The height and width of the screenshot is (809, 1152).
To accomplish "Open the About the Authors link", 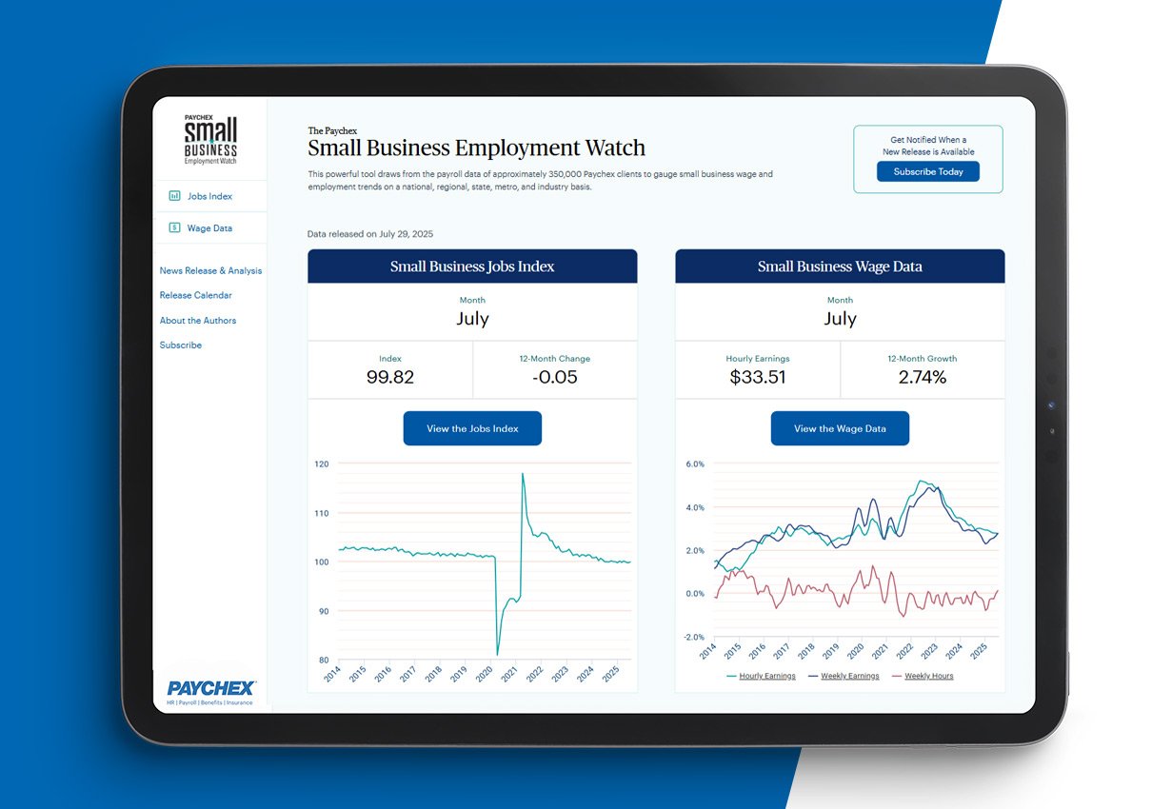I will (x=198, y=321).
